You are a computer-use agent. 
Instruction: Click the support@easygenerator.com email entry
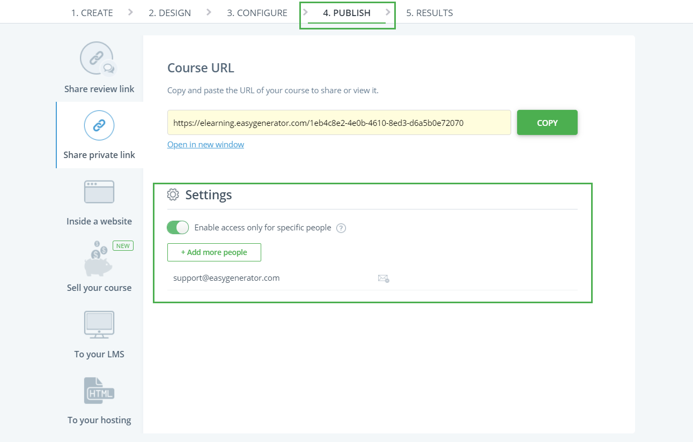pyautogui.click(x=226, y=278)
